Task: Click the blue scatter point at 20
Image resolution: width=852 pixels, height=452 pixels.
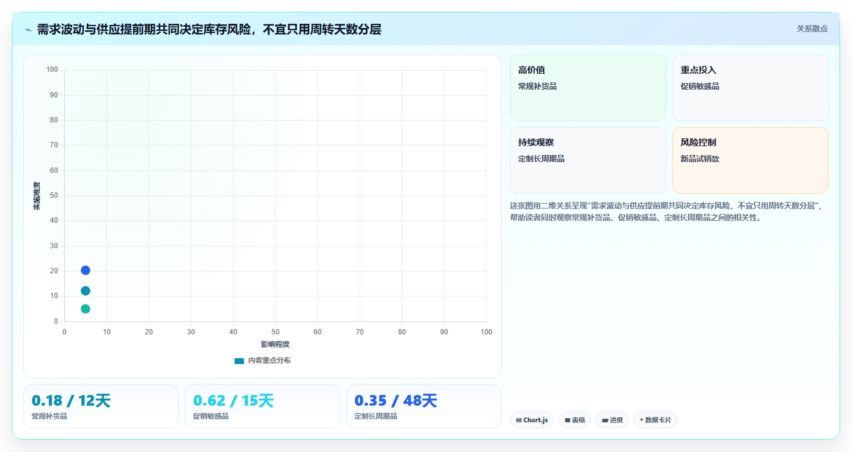Action: [85, 270]
